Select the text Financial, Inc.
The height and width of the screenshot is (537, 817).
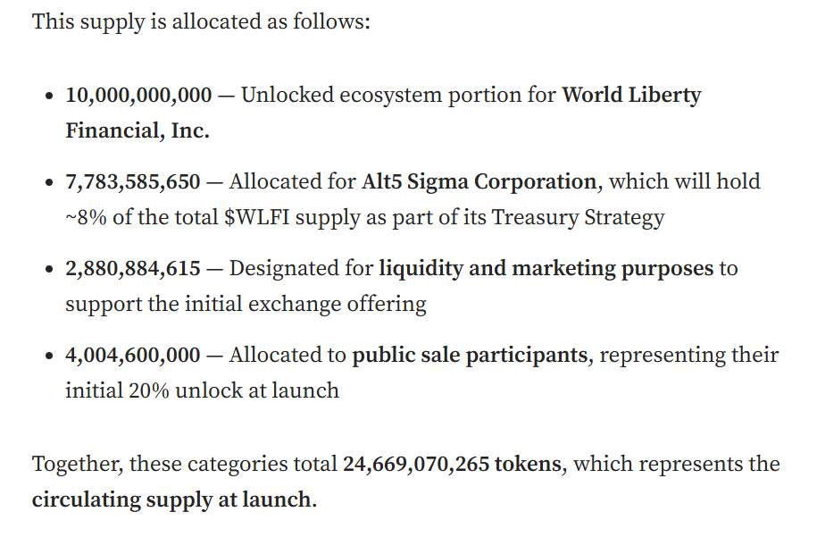[x=138, y=130]
